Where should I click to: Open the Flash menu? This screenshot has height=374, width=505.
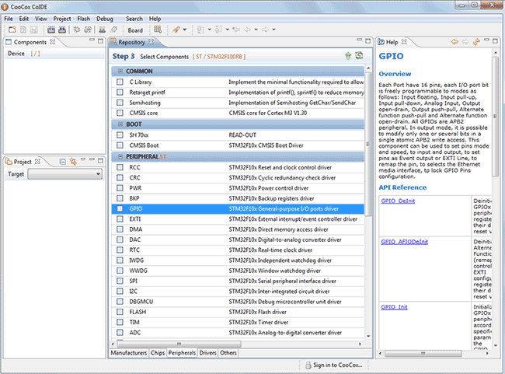pyautogui.click(x=83, y=18)
